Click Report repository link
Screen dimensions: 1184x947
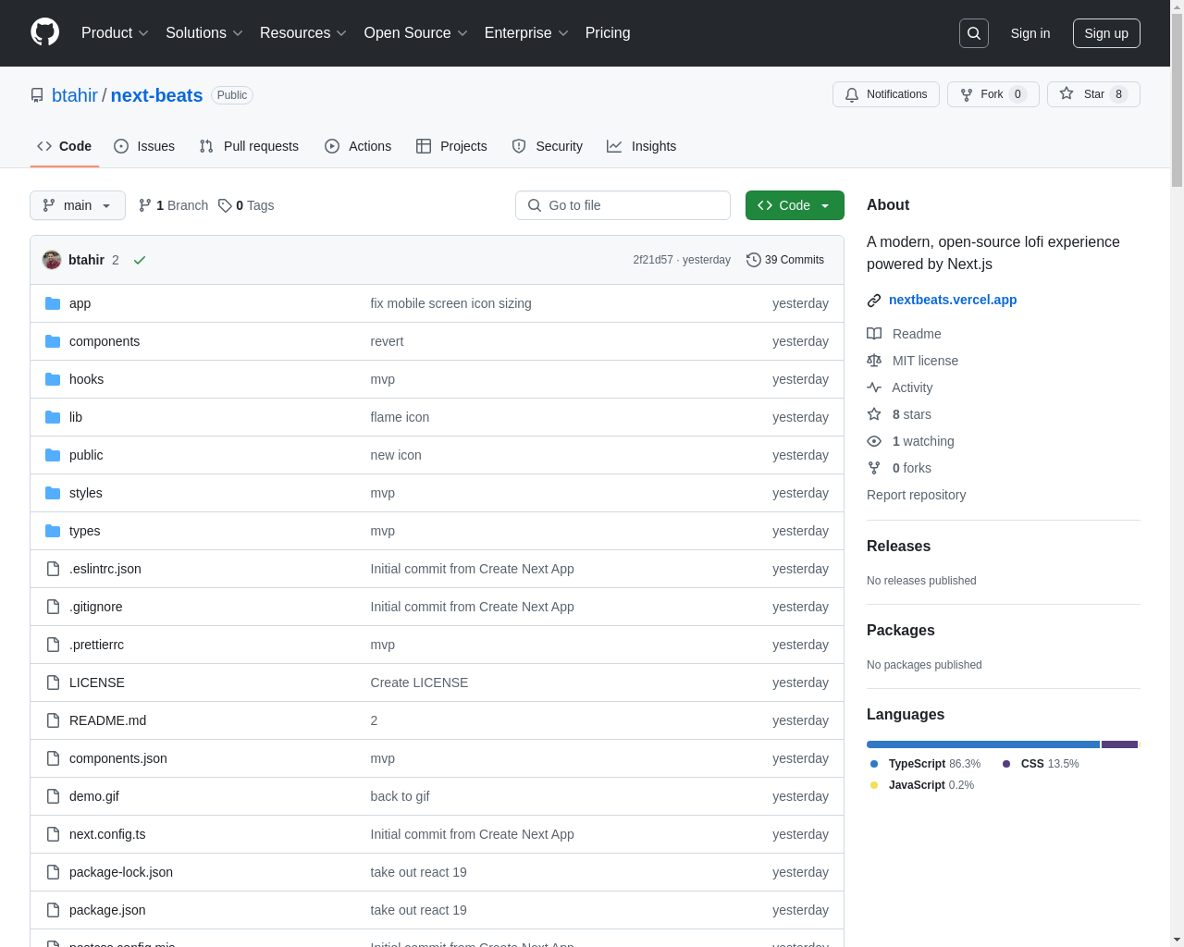(x=916, y=495)
